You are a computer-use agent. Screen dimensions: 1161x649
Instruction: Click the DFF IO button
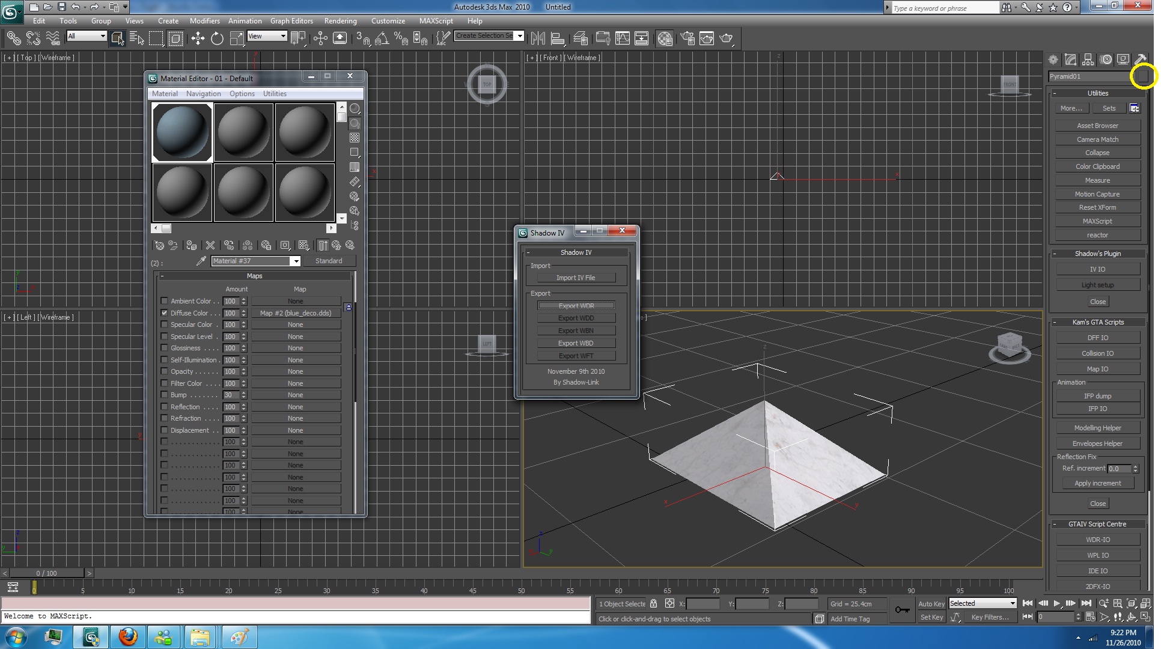[1097, 338]
